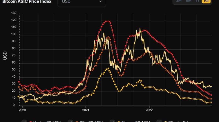Click the 2020 x-axis label
The height and width of the screenshot is (122, 219).
coord(22,111)
